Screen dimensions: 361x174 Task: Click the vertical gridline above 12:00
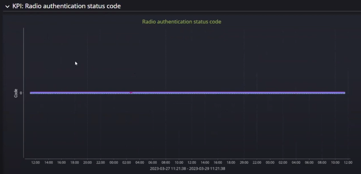[35, 92]
